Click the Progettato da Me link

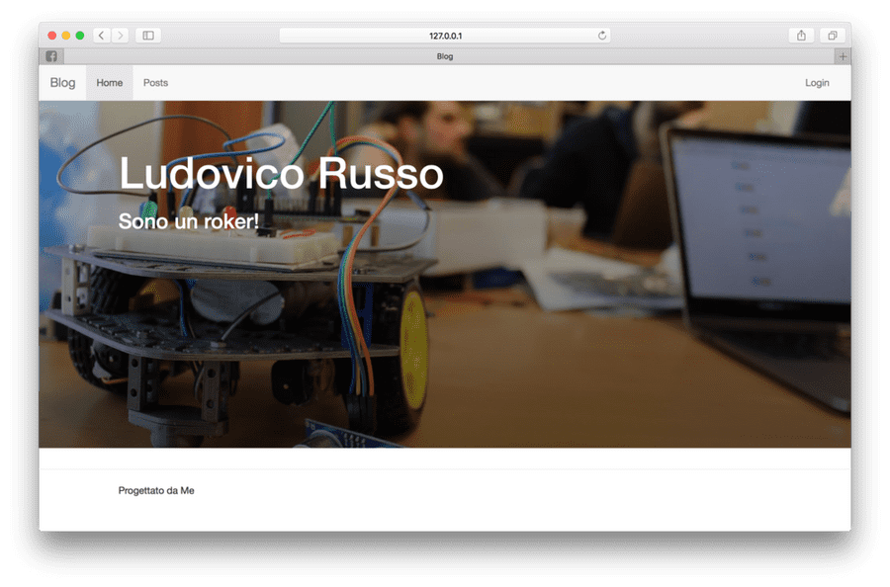coord(156,489)
